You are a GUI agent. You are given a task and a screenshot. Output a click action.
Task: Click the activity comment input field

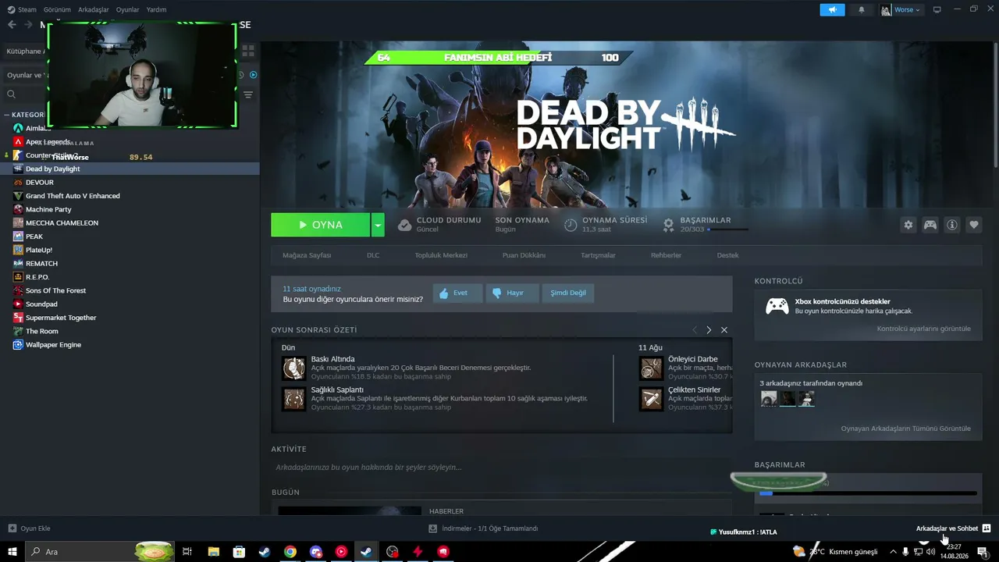pyautogui.click(x=502, y=468)
